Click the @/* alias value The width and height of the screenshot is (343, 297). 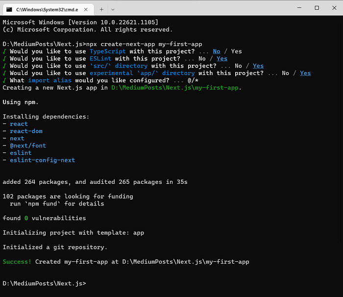(x=193, y=80)
